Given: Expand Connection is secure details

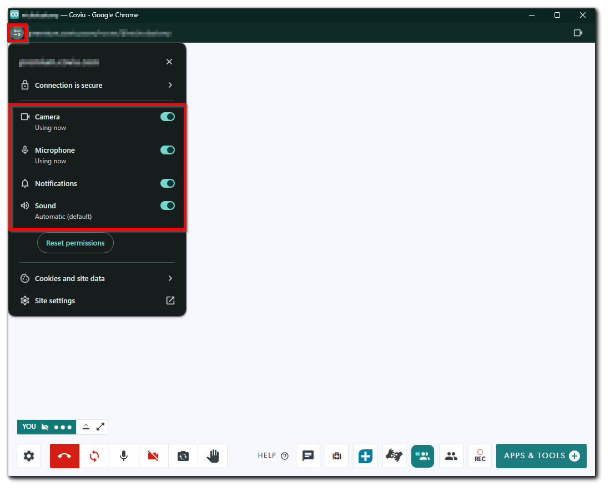Looking at the screenshot, I should [97, 85].
